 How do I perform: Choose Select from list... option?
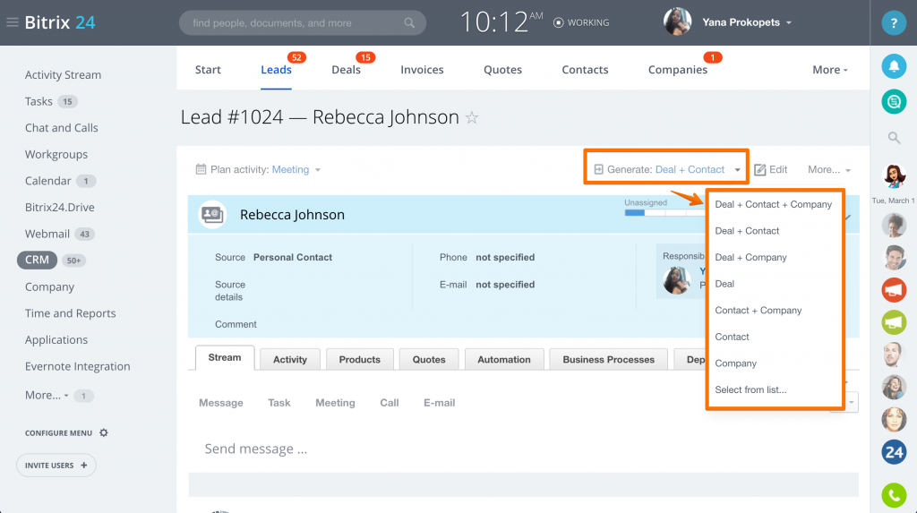pos(750,389)
